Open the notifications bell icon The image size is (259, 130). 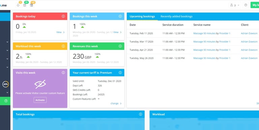click(18, 5)
